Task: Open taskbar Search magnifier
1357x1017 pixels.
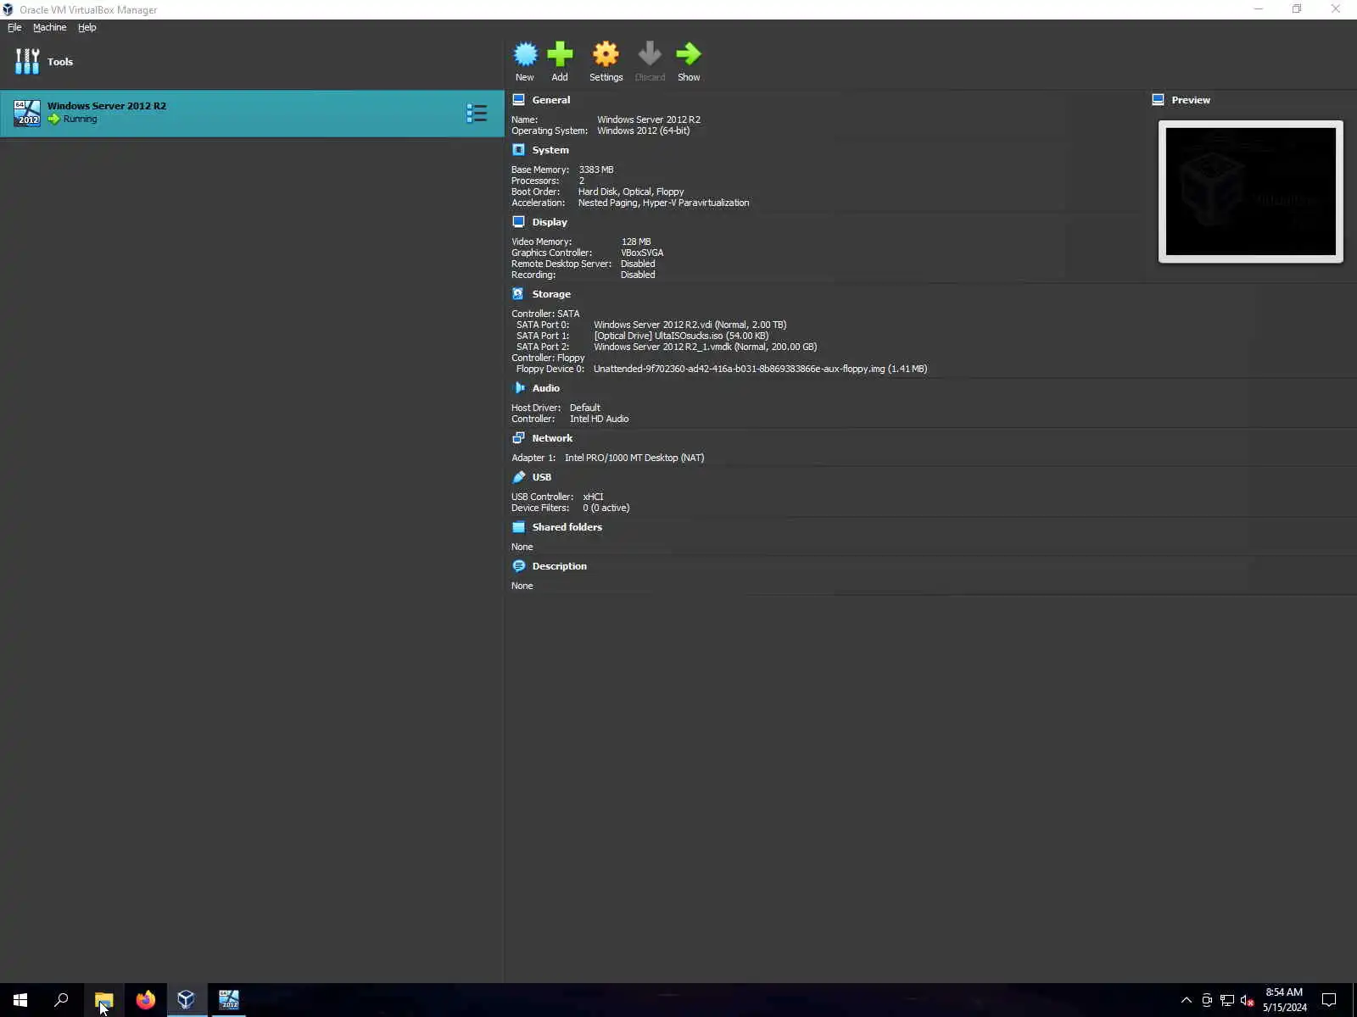Action: (x=61, y=1000)
